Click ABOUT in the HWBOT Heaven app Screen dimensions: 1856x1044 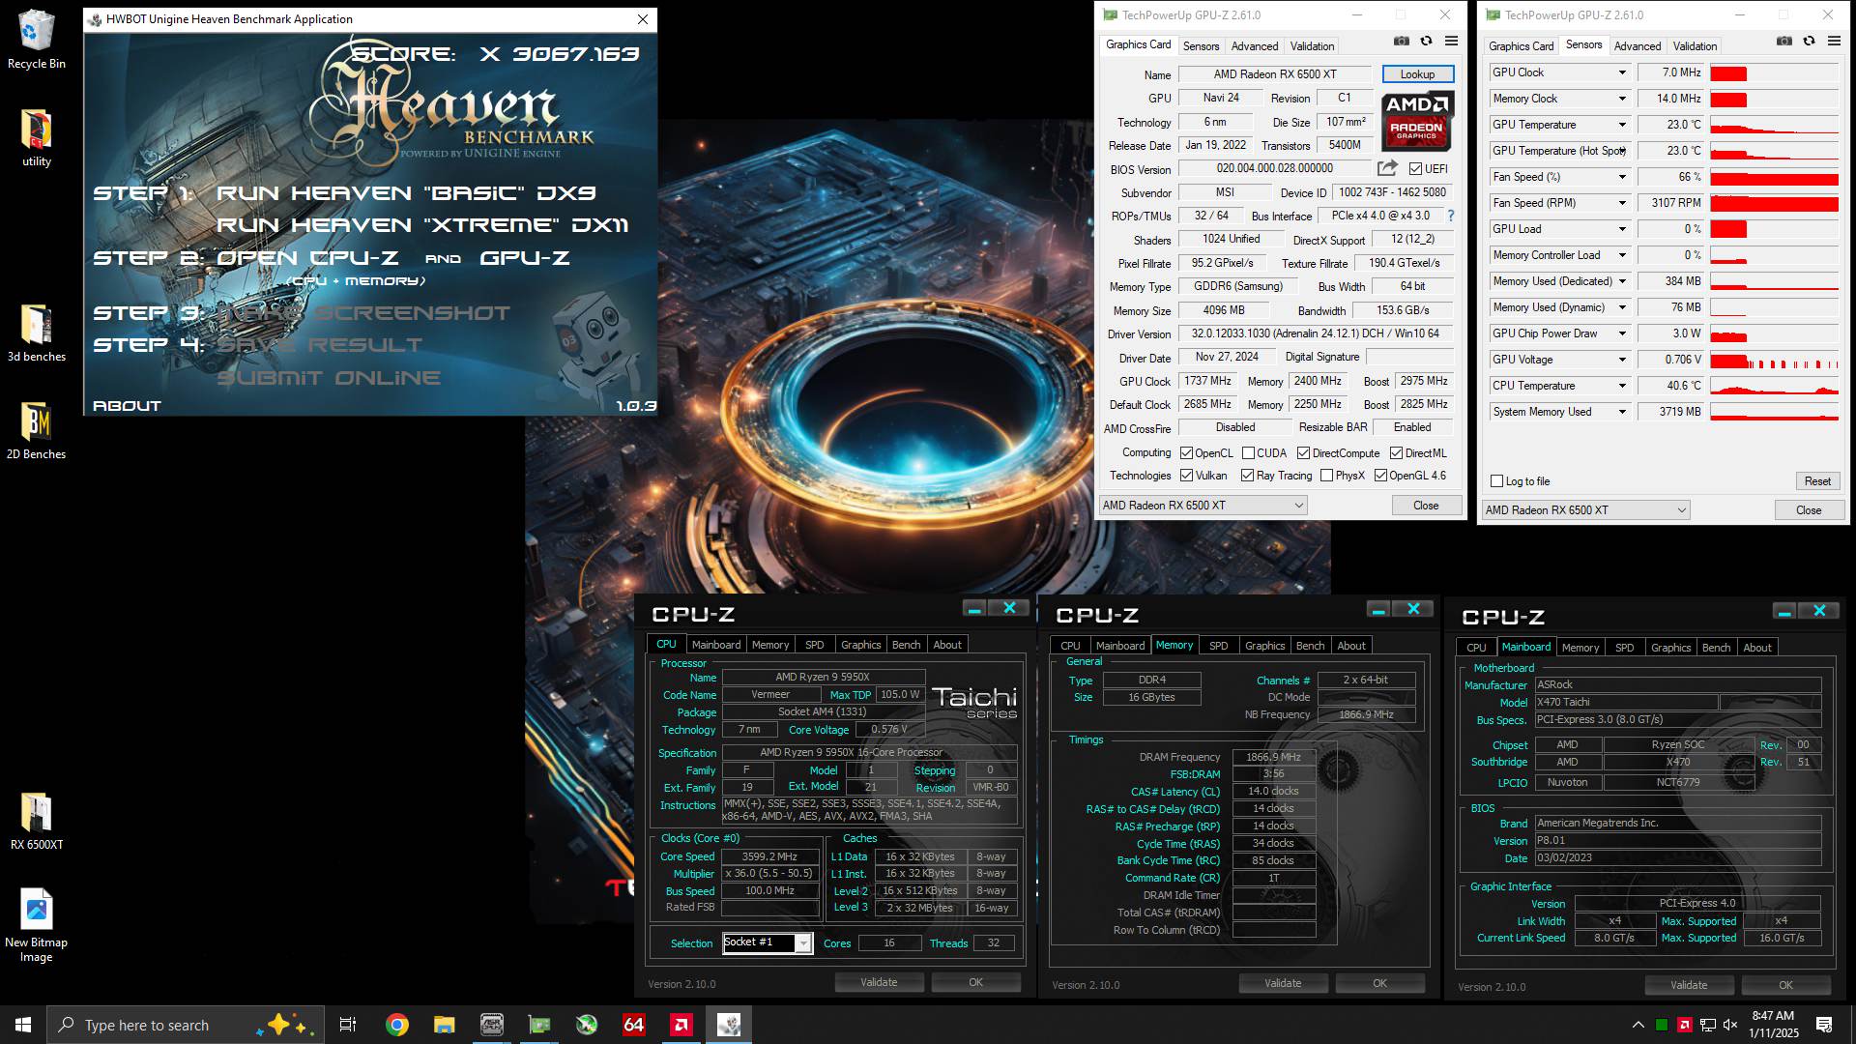pos(127,406)
